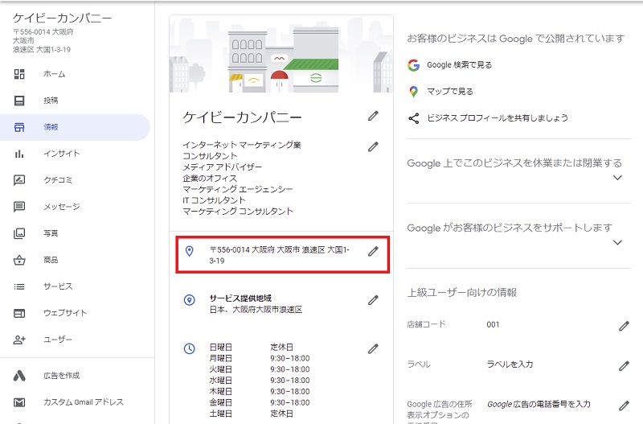Image resolution: width=643 pixels, height=424 pixels.
Task: Click the business hours clock icon
Action: 190,349
